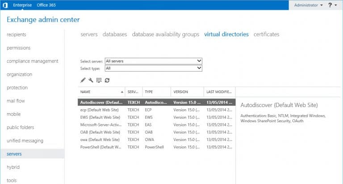Select the EWS (Default Web Site) row
The height and width of the screenshot is (184, 343).
[x=157, y=117]
